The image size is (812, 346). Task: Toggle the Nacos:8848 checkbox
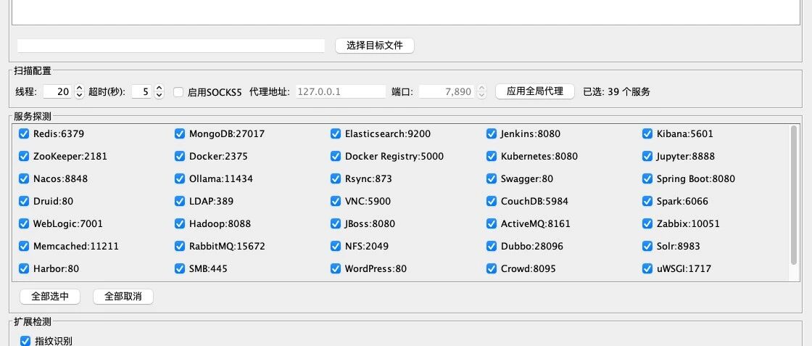tap(24, 178)
